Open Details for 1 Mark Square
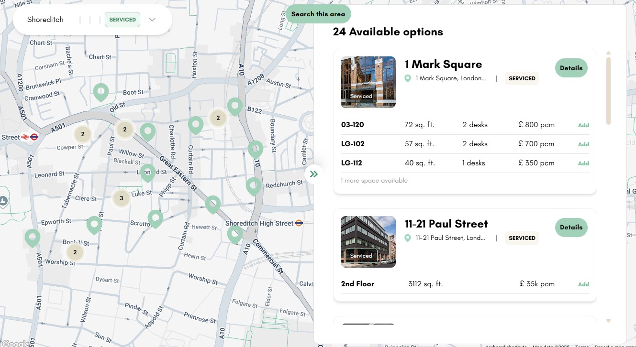The height and width of the screenshot is (347, 636). coord(571,68)
